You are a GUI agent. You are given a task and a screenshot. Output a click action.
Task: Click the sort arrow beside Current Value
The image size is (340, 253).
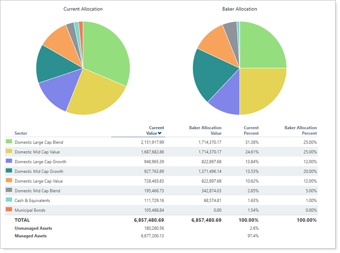160,133
